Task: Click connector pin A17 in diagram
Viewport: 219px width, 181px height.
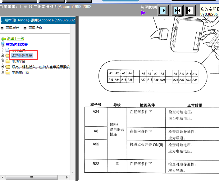Action: [143, 80]
